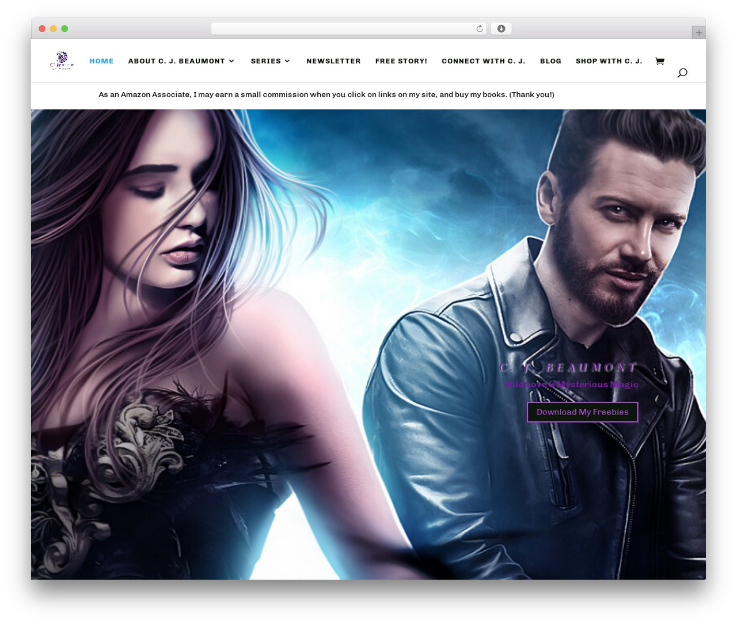Open the shopping cart icon
This screenshot has height=624, width=737.
[660, 61]
